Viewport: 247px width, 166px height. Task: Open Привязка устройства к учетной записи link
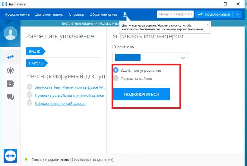(x=69, y=95)
